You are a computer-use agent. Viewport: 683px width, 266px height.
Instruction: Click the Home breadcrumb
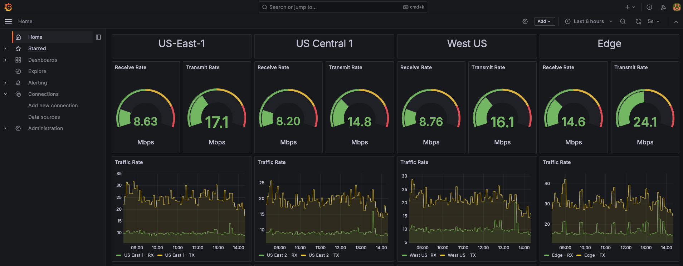coord(25,21)
